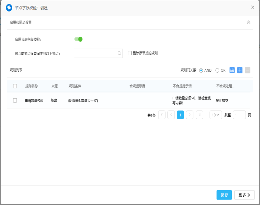Go to the previous page arrow
260x205 pixels.
(x=171, y=115)
